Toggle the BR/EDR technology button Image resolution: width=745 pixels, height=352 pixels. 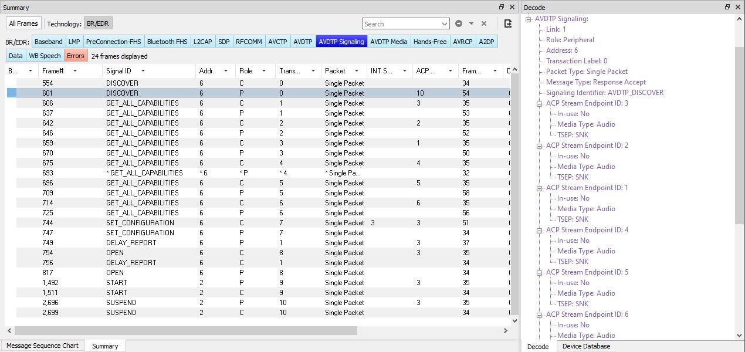pyautogui.click(x=98, y=23)
